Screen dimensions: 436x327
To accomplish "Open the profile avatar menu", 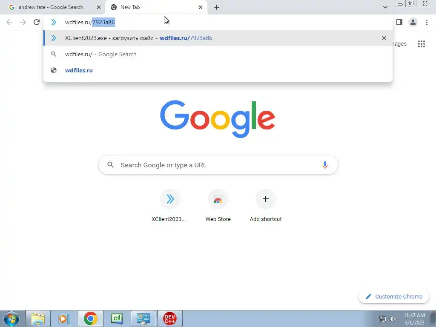I will (x=413, y=22).
